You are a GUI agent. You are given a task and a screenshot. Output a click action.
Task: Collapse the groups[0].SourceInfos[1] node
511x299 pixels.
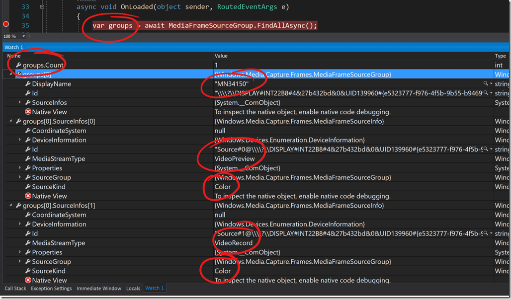coord(11,205)
